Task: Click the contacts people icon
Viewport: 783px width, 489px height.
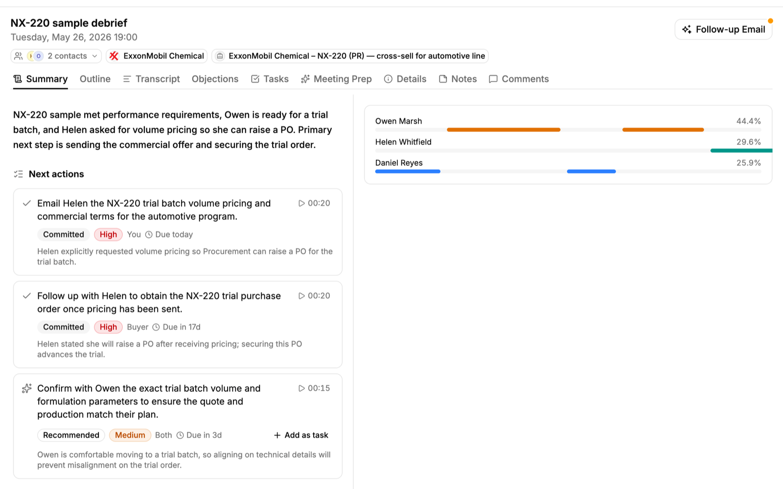Action: point(19,56)
